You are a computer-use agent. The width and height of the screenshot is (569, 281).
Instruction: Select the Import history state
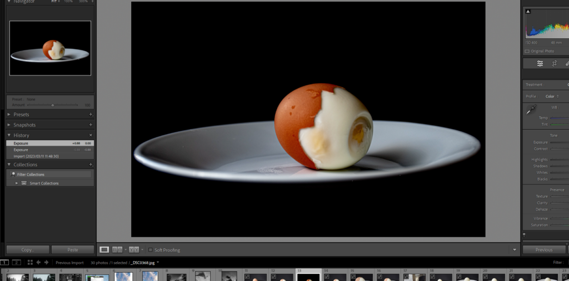pos(36,156)
